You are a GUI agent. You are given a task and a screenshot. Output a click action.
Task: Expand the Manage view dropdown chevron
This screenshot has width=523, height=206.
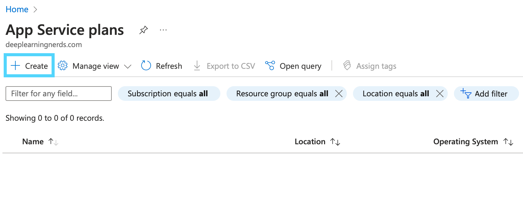click(128, 66)
